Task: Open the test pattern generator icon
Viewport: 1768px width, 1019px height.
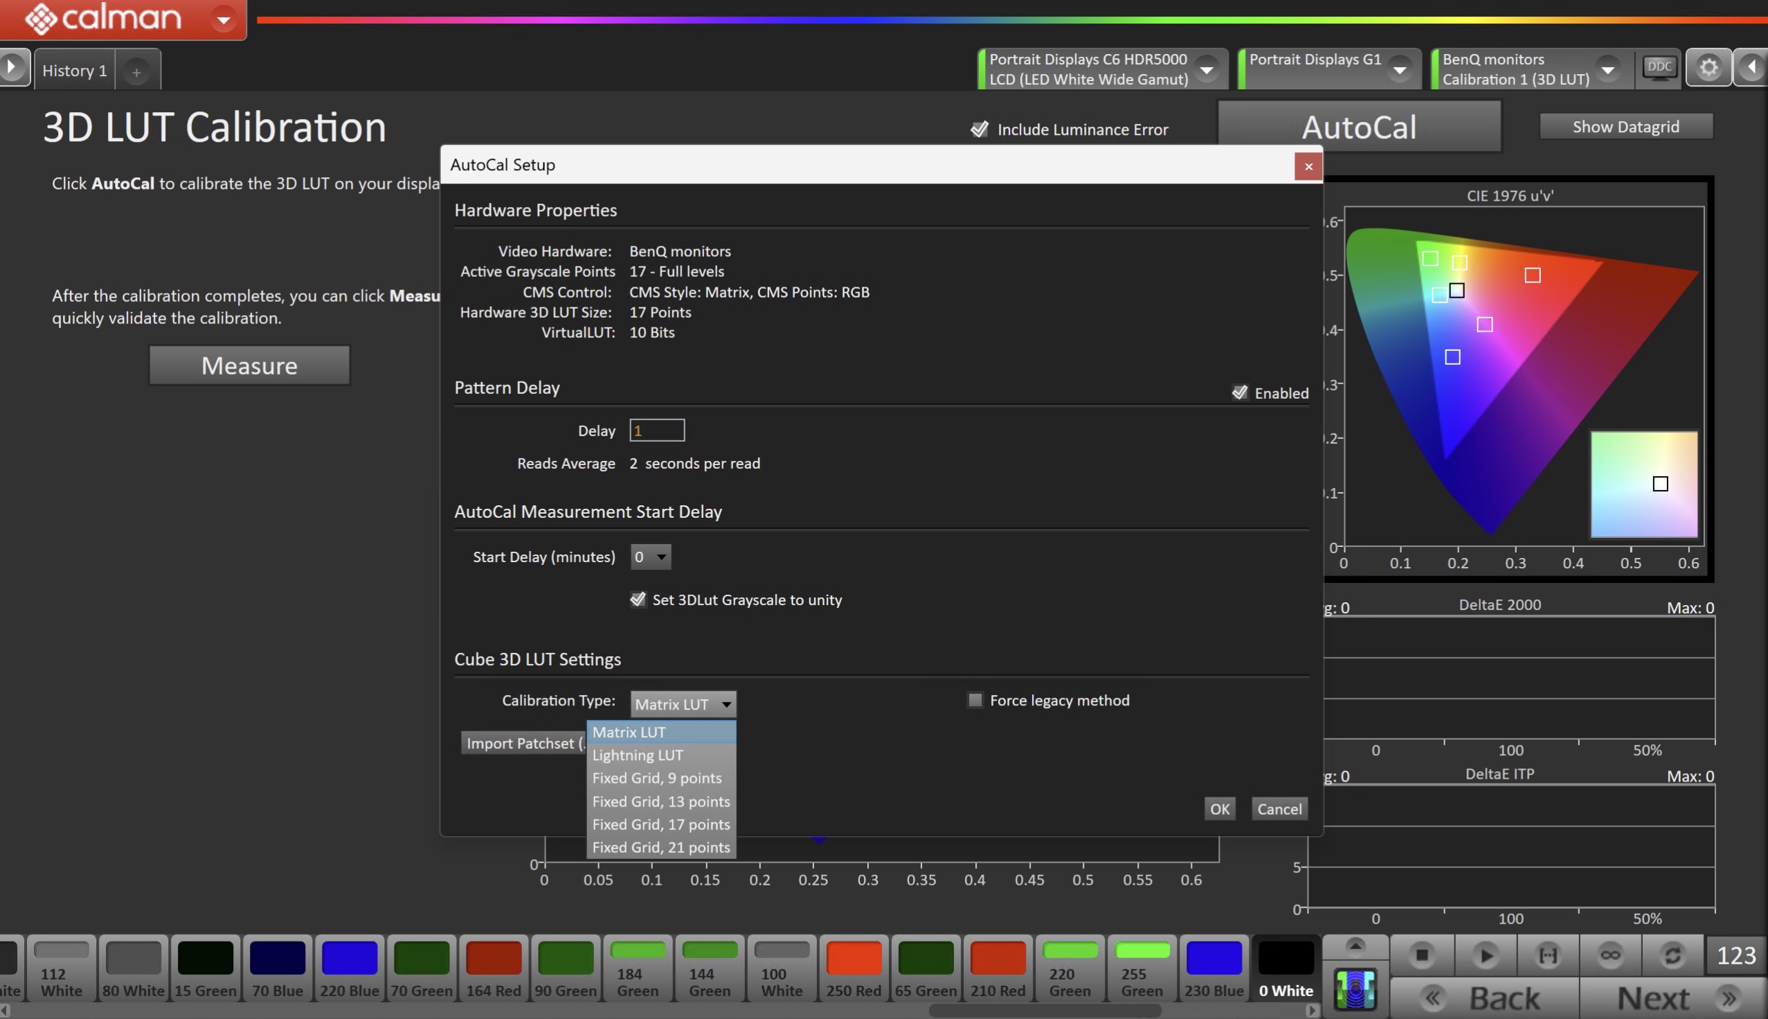Action: [1355, 989]
